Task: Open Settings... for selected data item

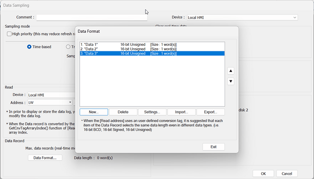Action: tap(152, 112)
